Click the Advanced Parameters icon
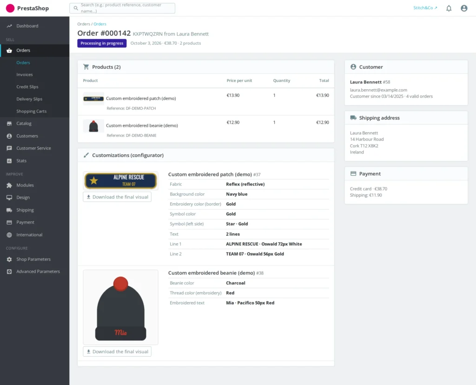Screen dimensions: 476x385 tap(9, 272)
